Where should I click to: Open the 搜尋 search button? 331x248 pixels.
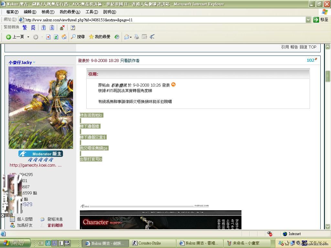(x=78, y=37)
